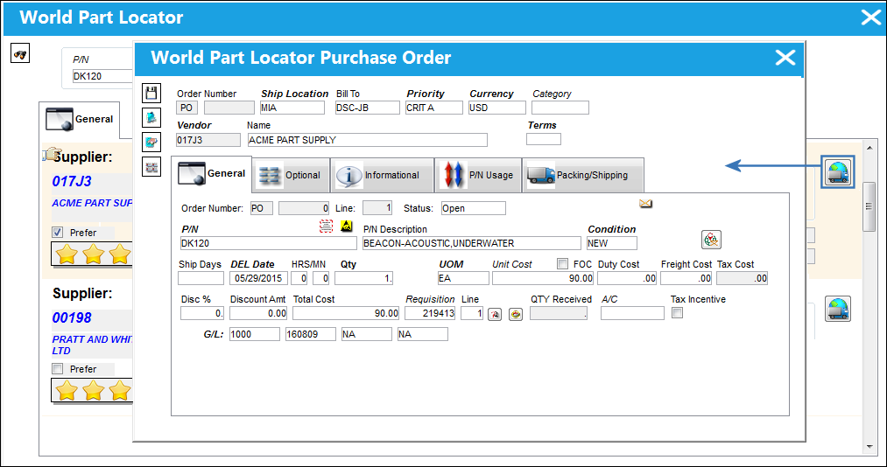Click supplier link 017J3
This screenshot has width=887, height=467.
coord(72,181)
